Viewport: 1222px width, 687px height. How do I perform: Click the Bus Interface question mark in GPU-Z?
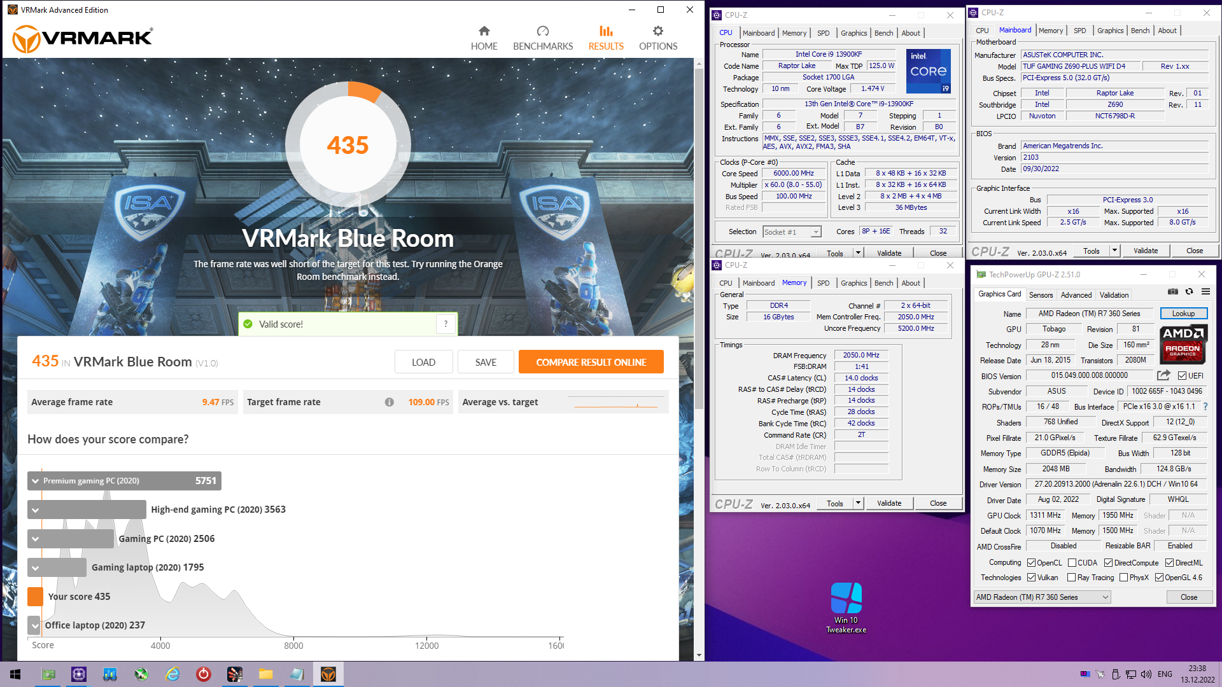[1205, 406]
